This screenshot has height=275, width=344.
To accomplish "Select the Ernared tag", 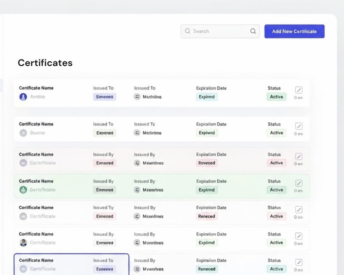I will tap(105, 163).
